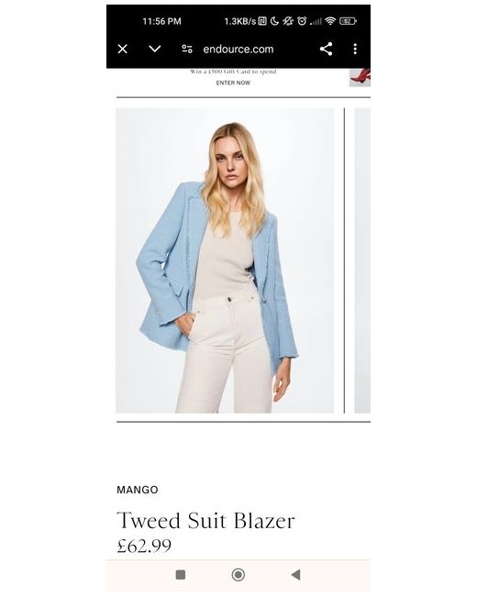Open the red boots promo thumbnail
Screen dimensions: 477x596
(x=360, y=78)
